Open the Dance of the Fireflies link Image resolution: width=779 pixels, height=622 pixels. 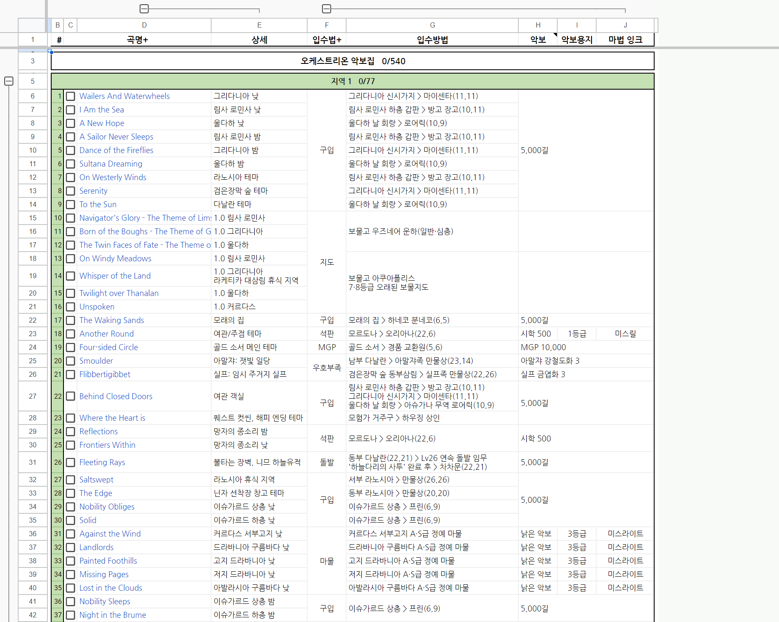[x=116, y=150]
